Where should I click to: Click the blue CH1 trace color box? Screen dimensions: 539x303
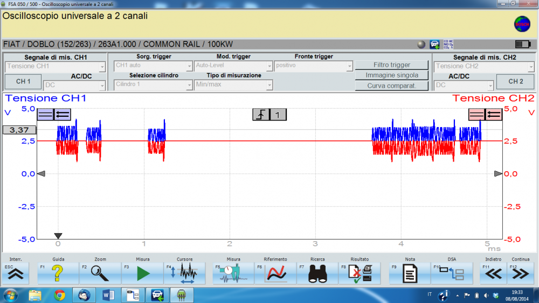point(45,114)
